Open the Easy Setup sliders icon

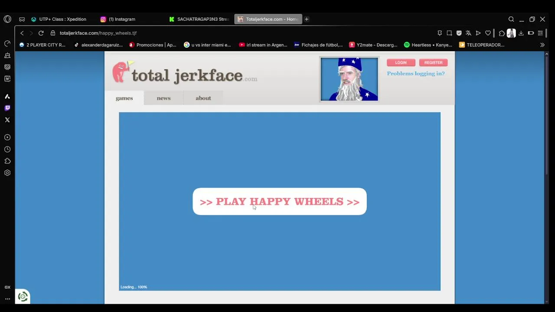[540, 33]
